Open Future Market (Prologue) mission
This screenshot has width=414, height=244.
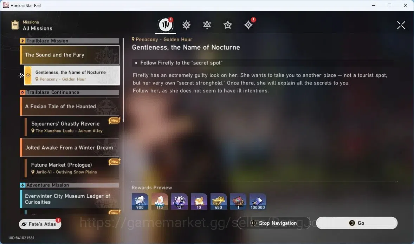tap(72, 168)
